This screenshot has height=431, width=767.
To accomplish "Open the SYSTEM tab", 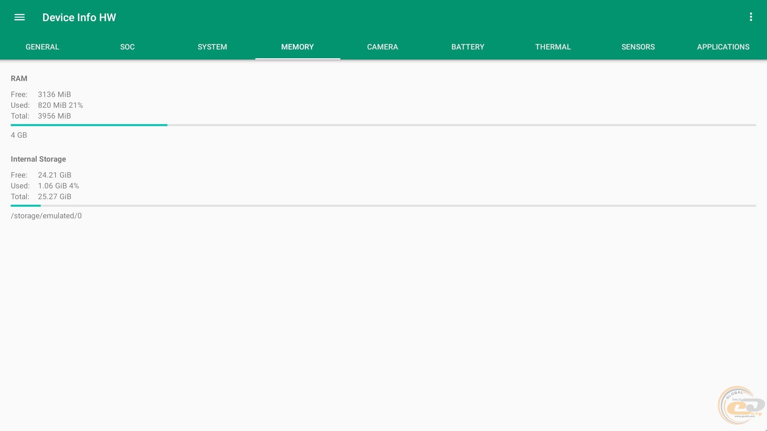I will tap(212, 47).
